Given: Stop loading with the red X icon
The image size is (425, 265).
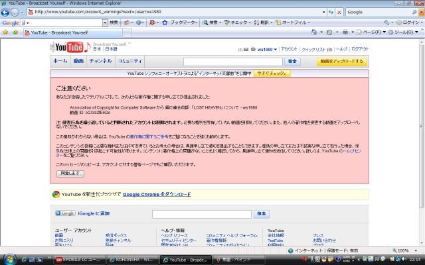Looking at the screenshot, I should click(x=339, y=12).
